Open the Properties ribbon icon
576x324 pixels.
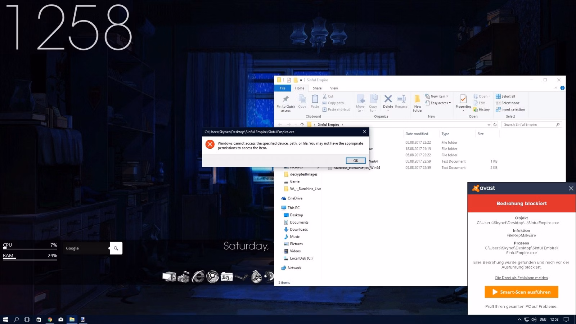click(x=463, y=102)
